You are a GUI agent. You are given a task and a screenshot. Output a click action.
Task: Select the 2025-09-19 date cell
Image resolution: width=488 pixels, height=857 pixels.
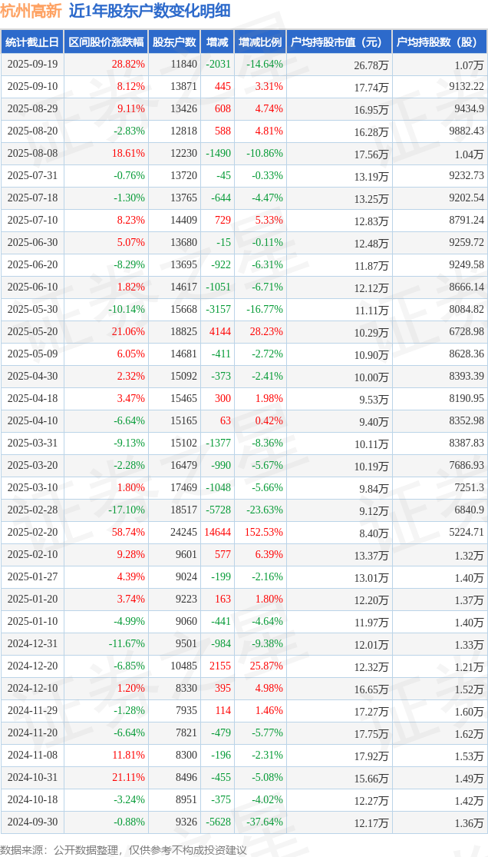(x=32, y=65)
